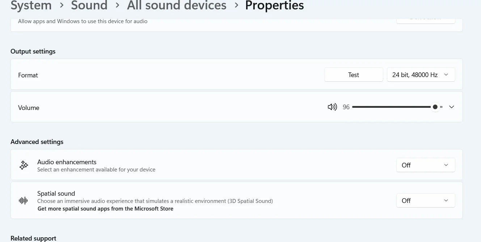
Task: Return to All sound devices breadcrumb
Action: point(177,5)
